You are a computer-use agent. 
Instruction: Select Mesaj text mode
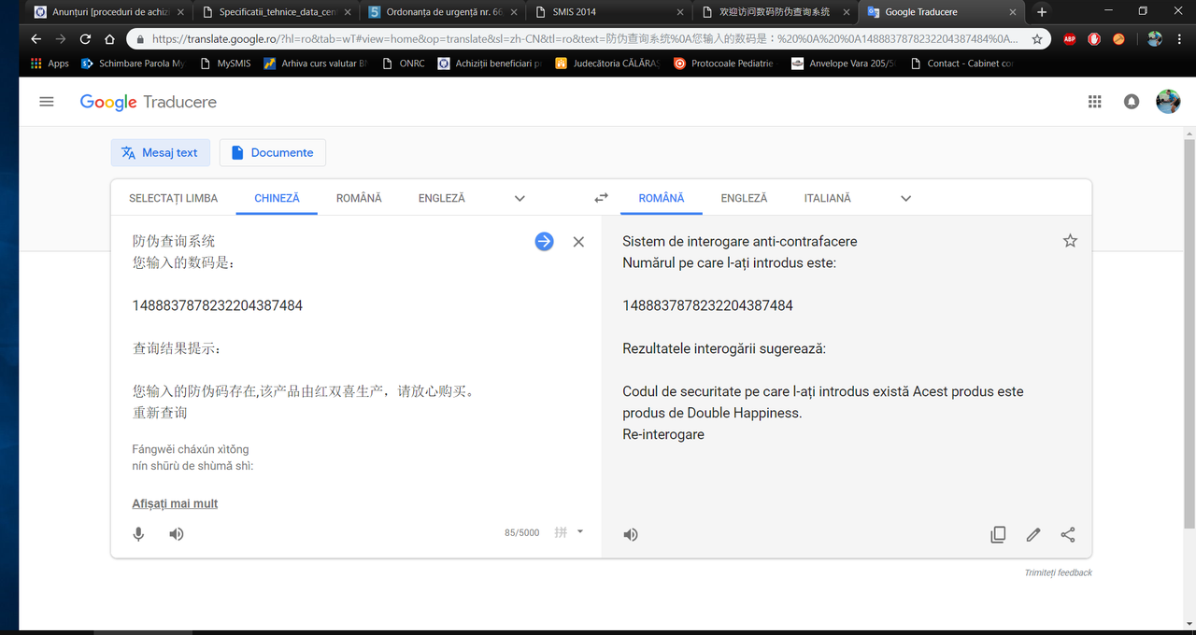pos(159,152)
